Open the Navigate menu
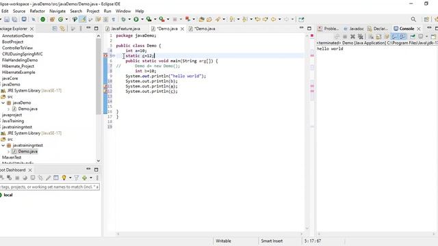438x246 pixels. (x=57, y=11)
